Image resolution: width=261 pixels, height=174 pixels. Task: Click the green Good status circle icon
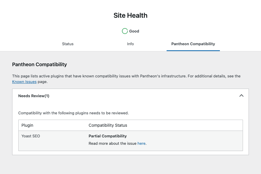pyautogui.click(x=125, y=31)
